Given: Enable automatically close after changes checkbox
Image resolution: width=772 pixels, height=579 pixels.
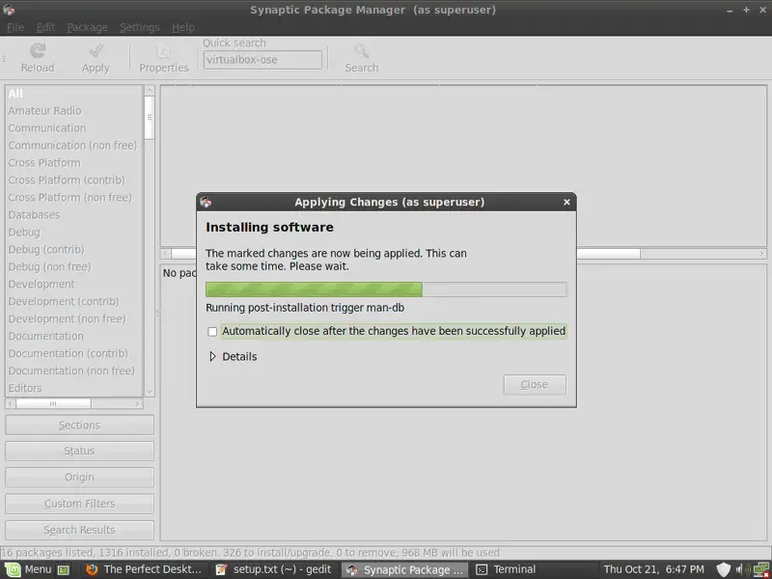Looking at the screenshot, I should point(212,331).
